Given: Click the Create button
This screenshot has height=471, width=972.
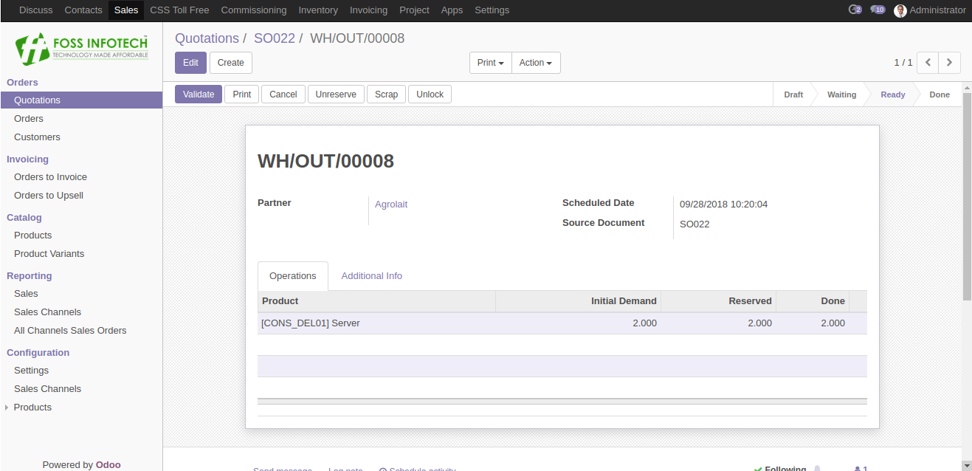Looking at the screenshot, I should click(x=231, y=63).
